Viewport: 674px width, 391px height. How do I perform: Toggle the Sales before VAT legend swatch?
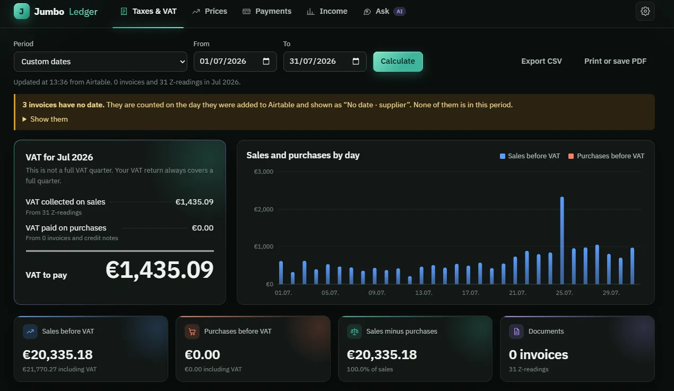click(x=503, y=156)
